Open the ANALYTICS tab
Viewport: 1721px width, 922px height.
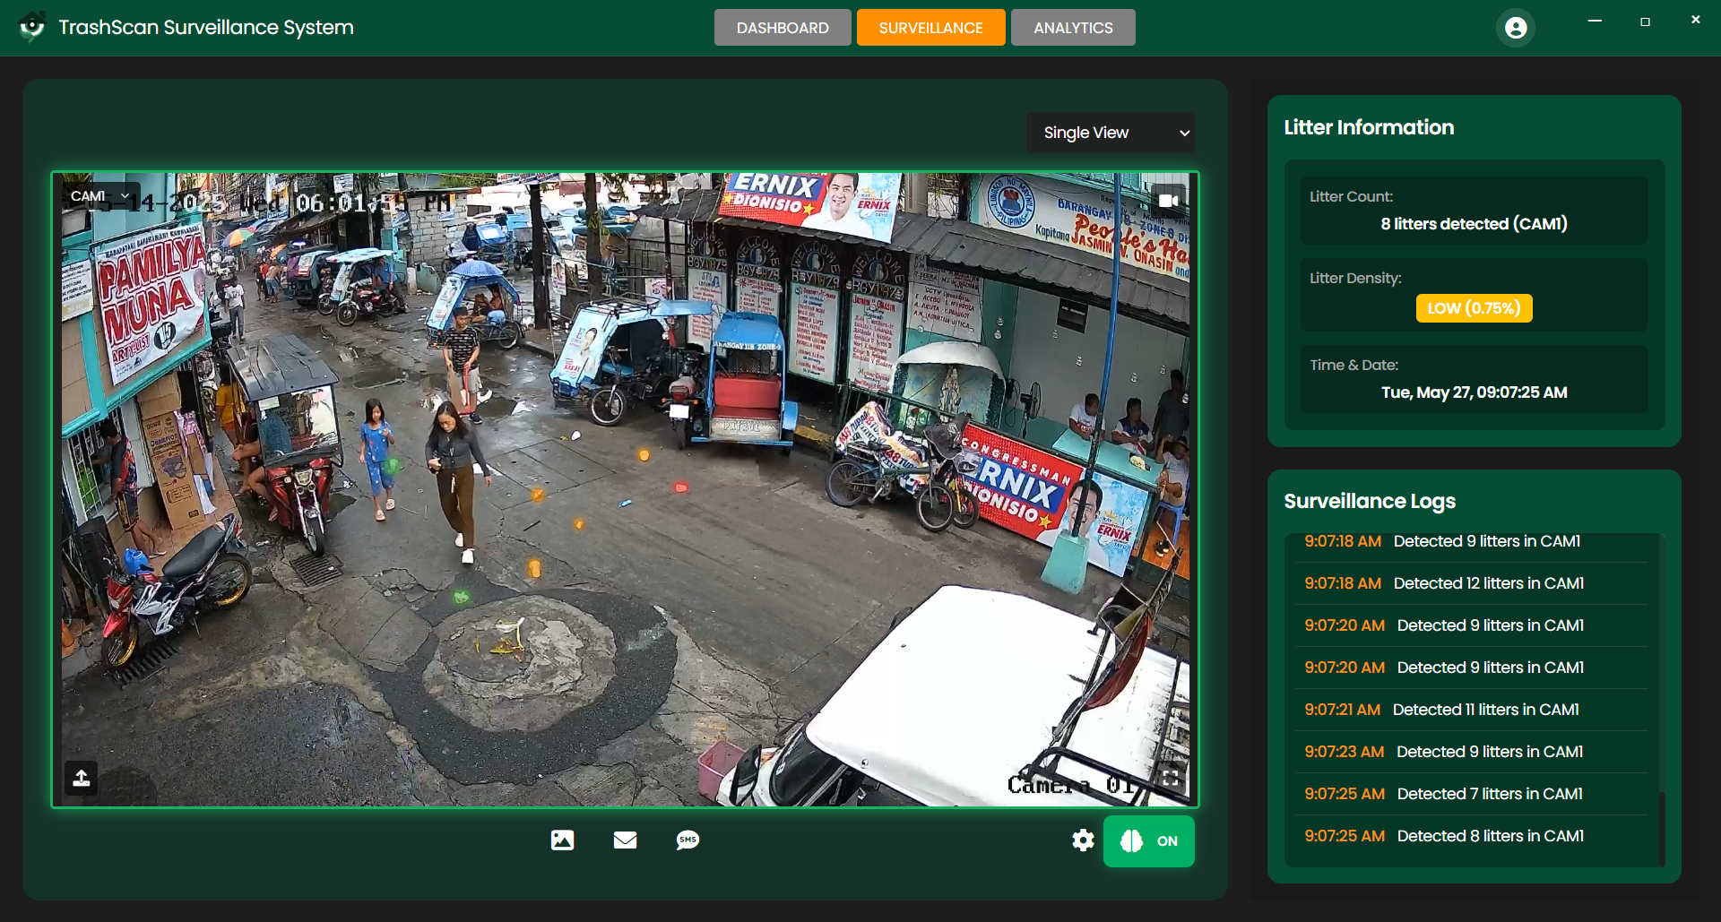coord(1073,27)
